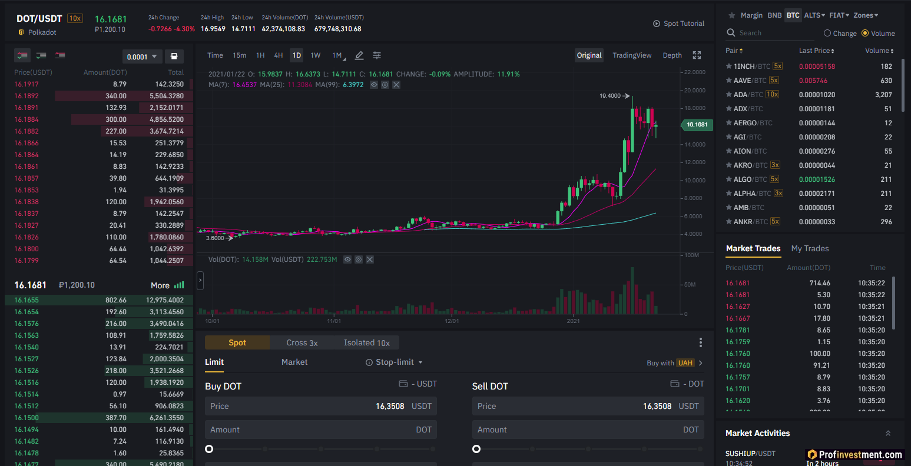Favorite the ANKR/BTC pair star
This screenshot has width=911, height=466.
click(x=729, y=222)
